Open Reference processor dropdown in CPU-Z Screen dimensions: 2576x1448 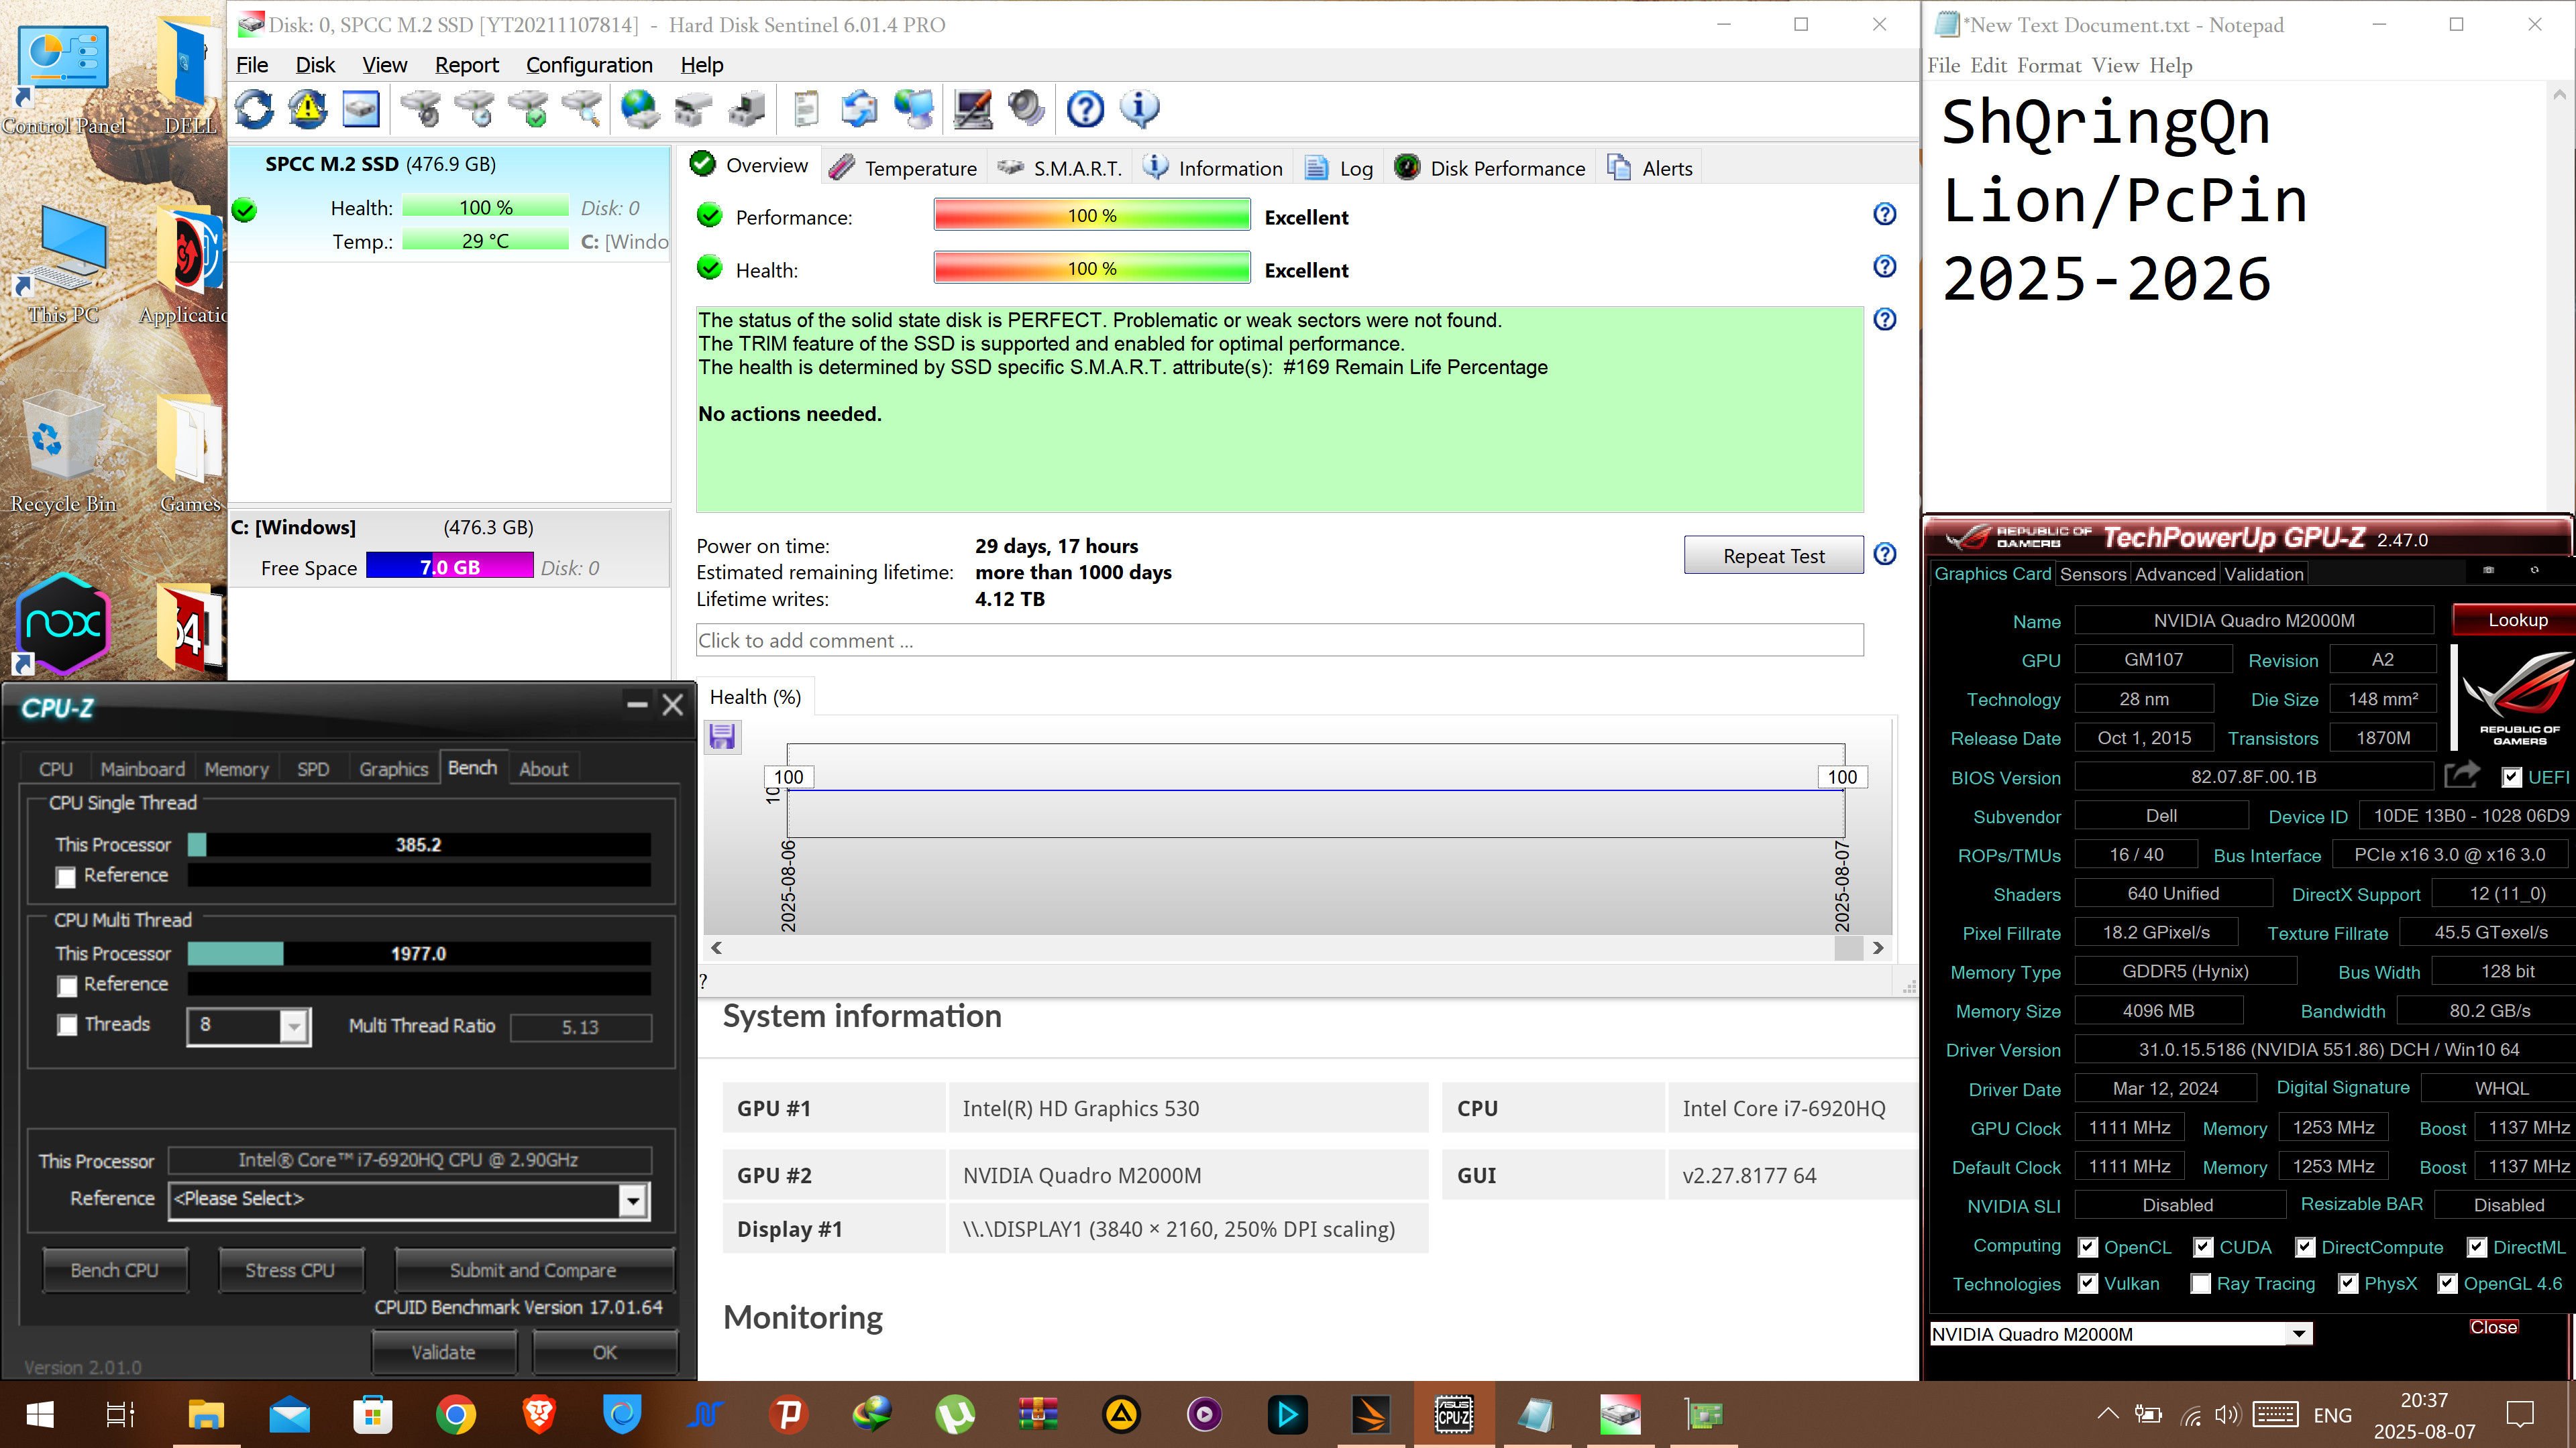633,1200
